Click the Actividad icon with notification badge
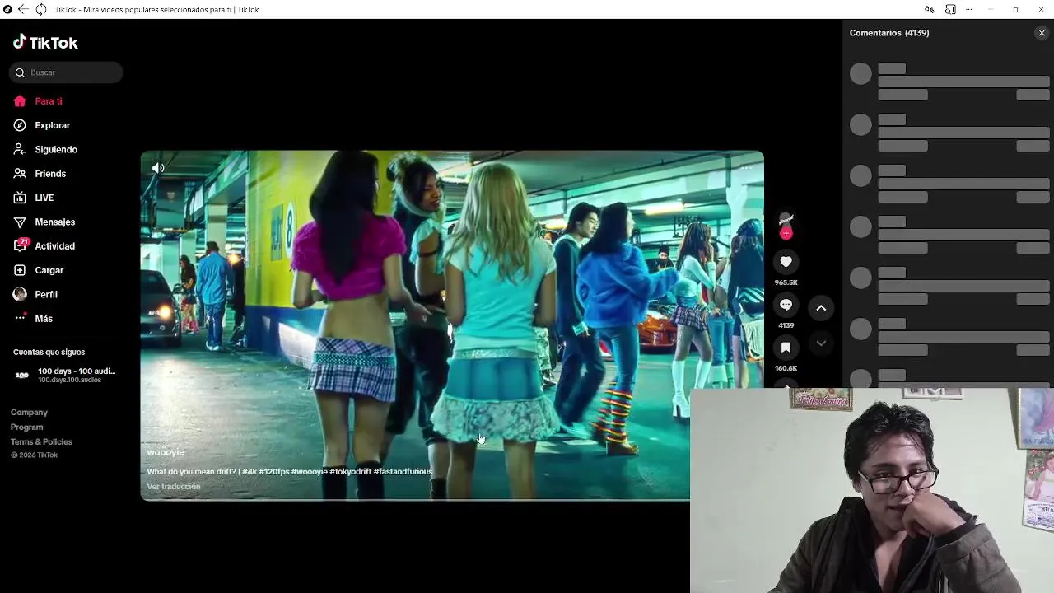Screen dimensions: 1054x593 (x=21, y=245)
